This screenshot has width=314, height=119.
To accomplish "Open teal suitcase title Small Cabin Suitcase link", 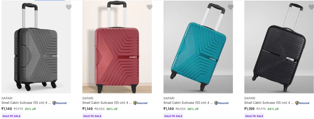I will point(188,103).
